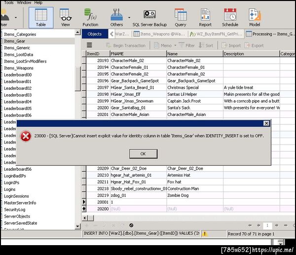Click the warning icon in status bar

tap(205, 234)
